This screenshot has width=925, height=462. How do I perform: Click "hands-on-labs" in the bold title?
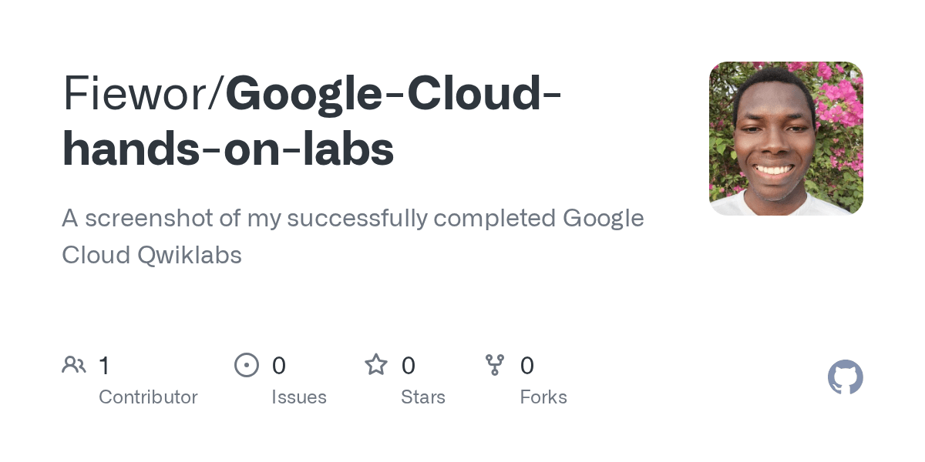228,150
